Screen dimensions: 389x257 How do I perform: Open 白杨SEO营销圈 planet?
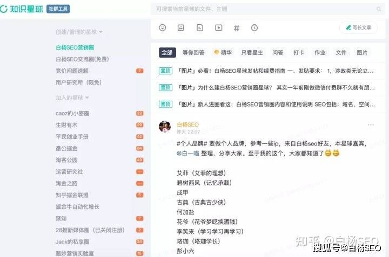pos(75,47)
